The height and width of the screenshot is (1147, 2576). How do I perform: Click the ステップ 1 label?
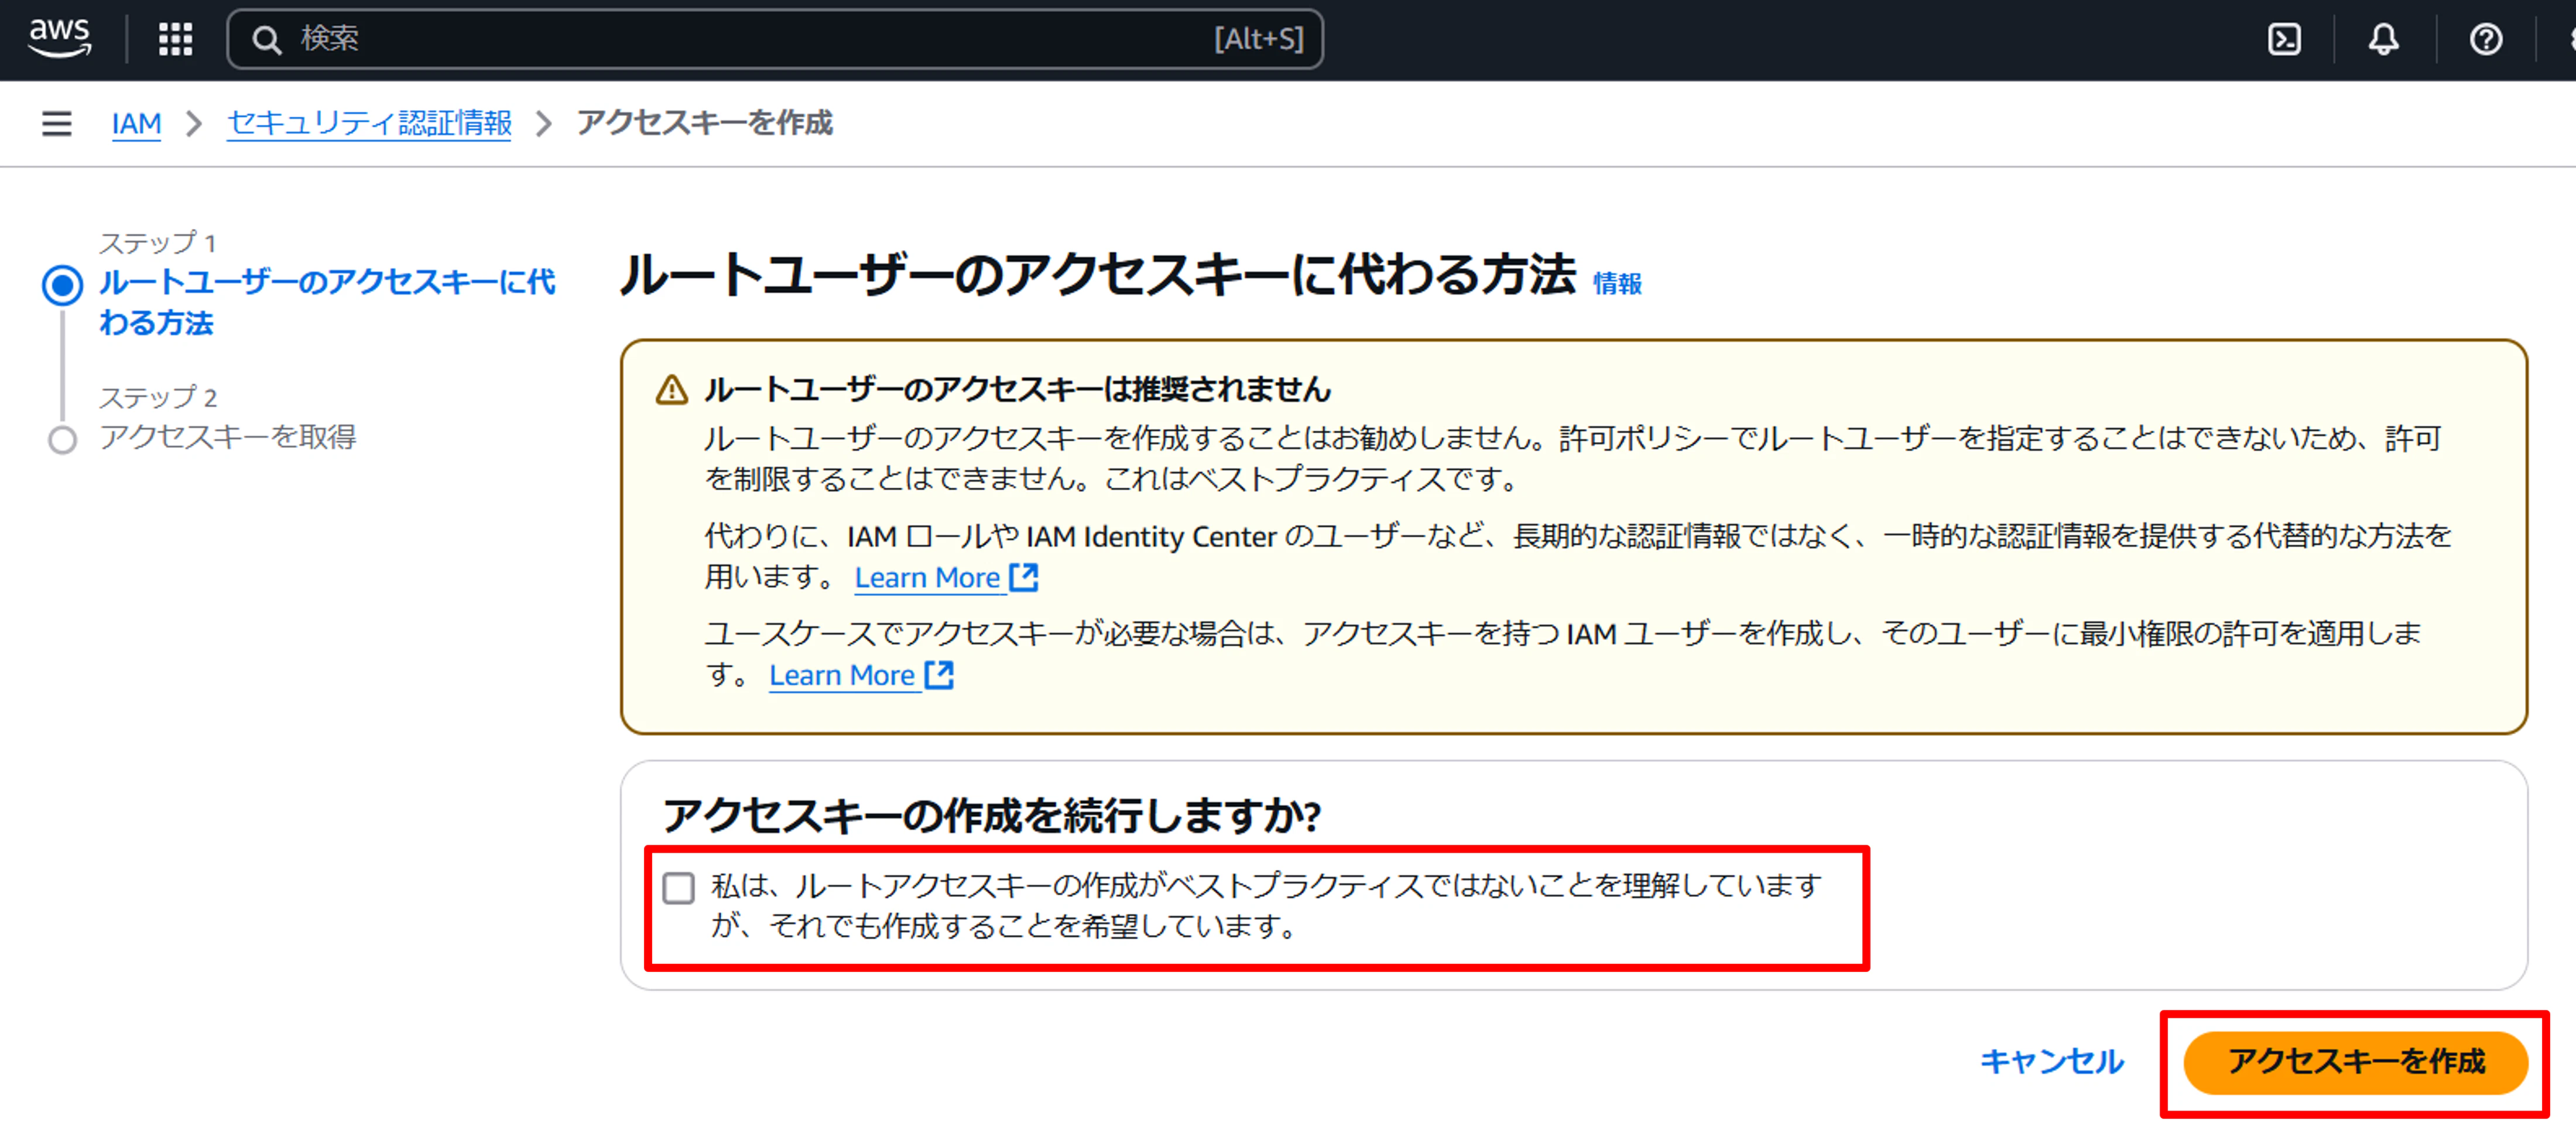(157, 243)
